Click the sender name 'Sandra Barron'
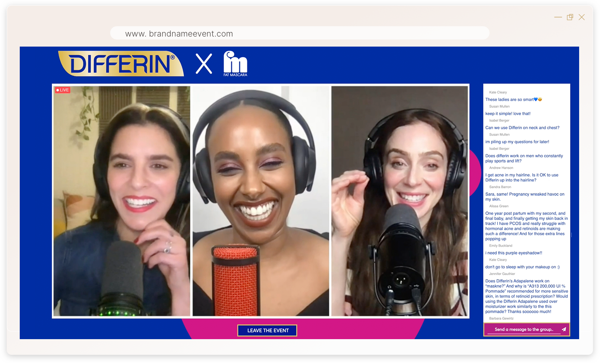Screen dimensions: 600x363 [500, 187]
